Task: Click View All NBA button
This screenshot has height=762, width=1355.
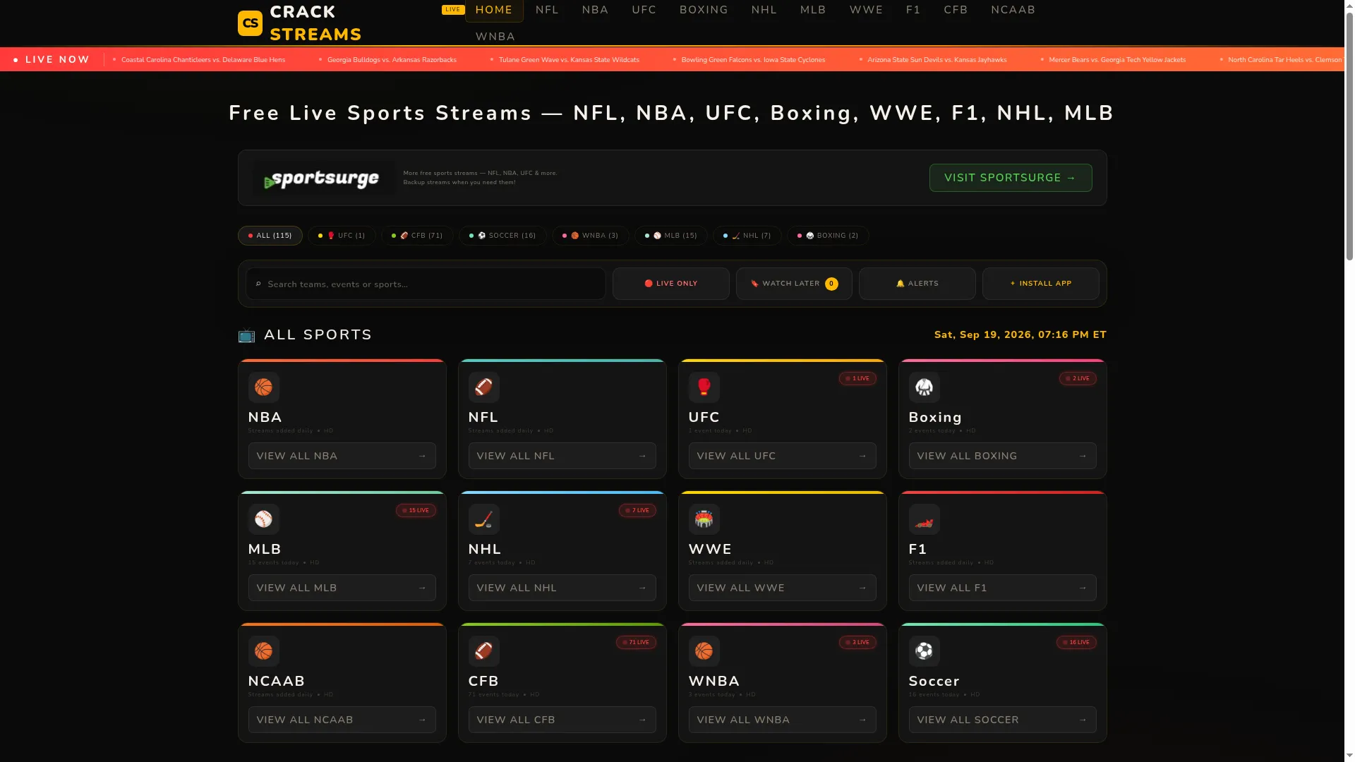Action: [342, 456]
